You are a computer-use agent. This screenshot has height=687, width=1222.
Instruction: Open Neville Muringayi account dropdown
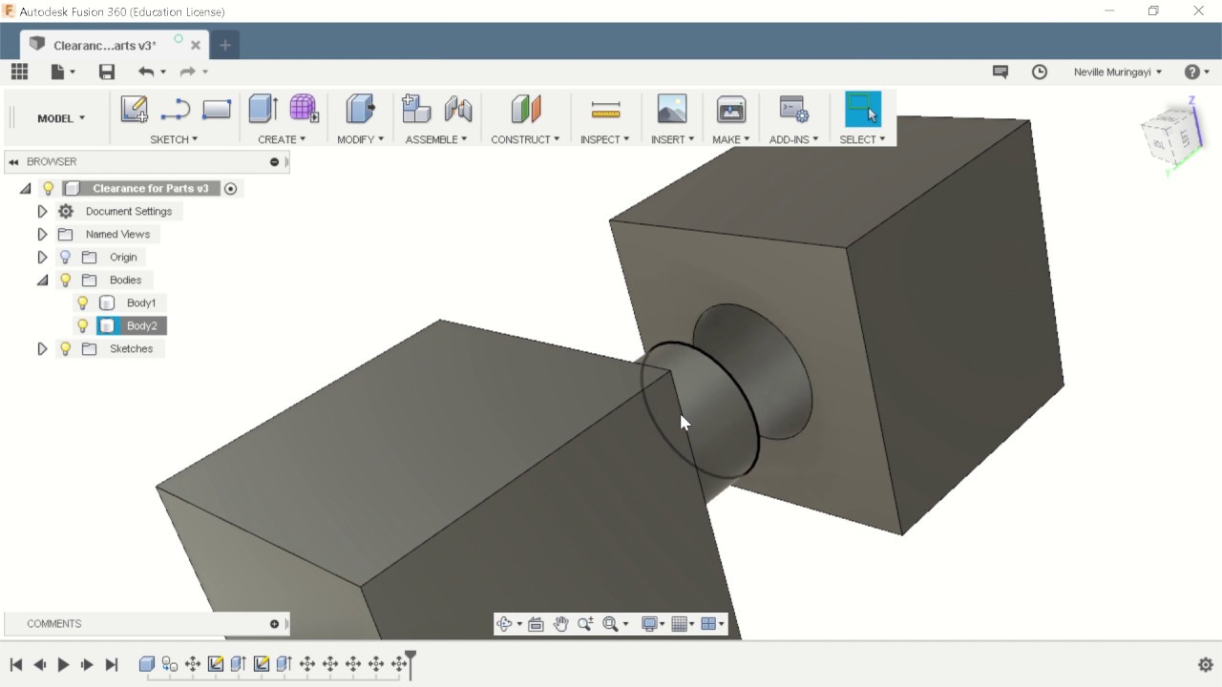pos(1118,72)
